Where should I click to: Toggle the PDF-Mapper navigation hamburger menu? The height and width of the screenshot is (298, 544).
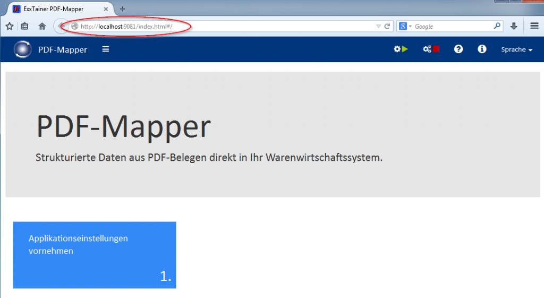106,49
